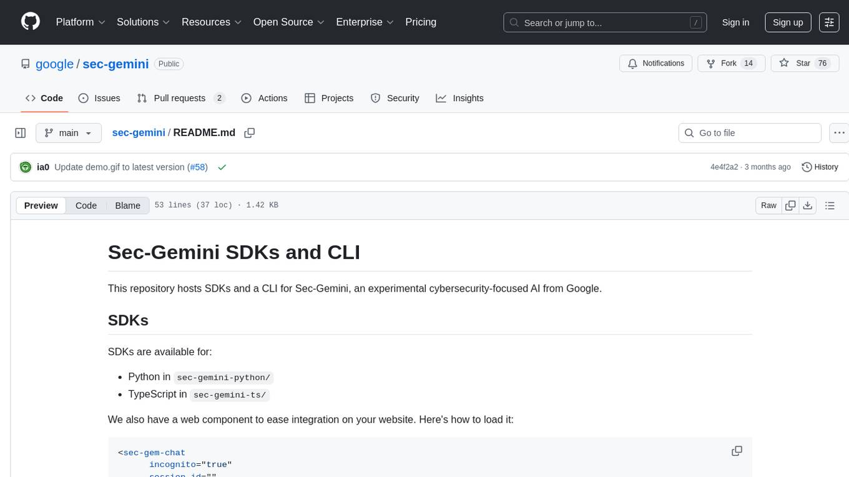Viewport: 849px width, 477px height.
Task: Click the fork count 14
Action: point(748,63)
